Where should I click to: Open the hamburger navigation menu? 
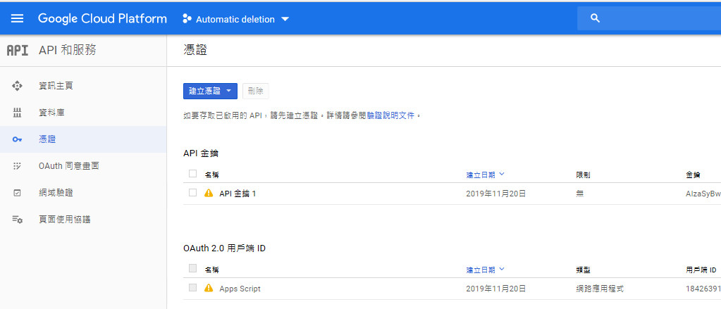(17, 19)
